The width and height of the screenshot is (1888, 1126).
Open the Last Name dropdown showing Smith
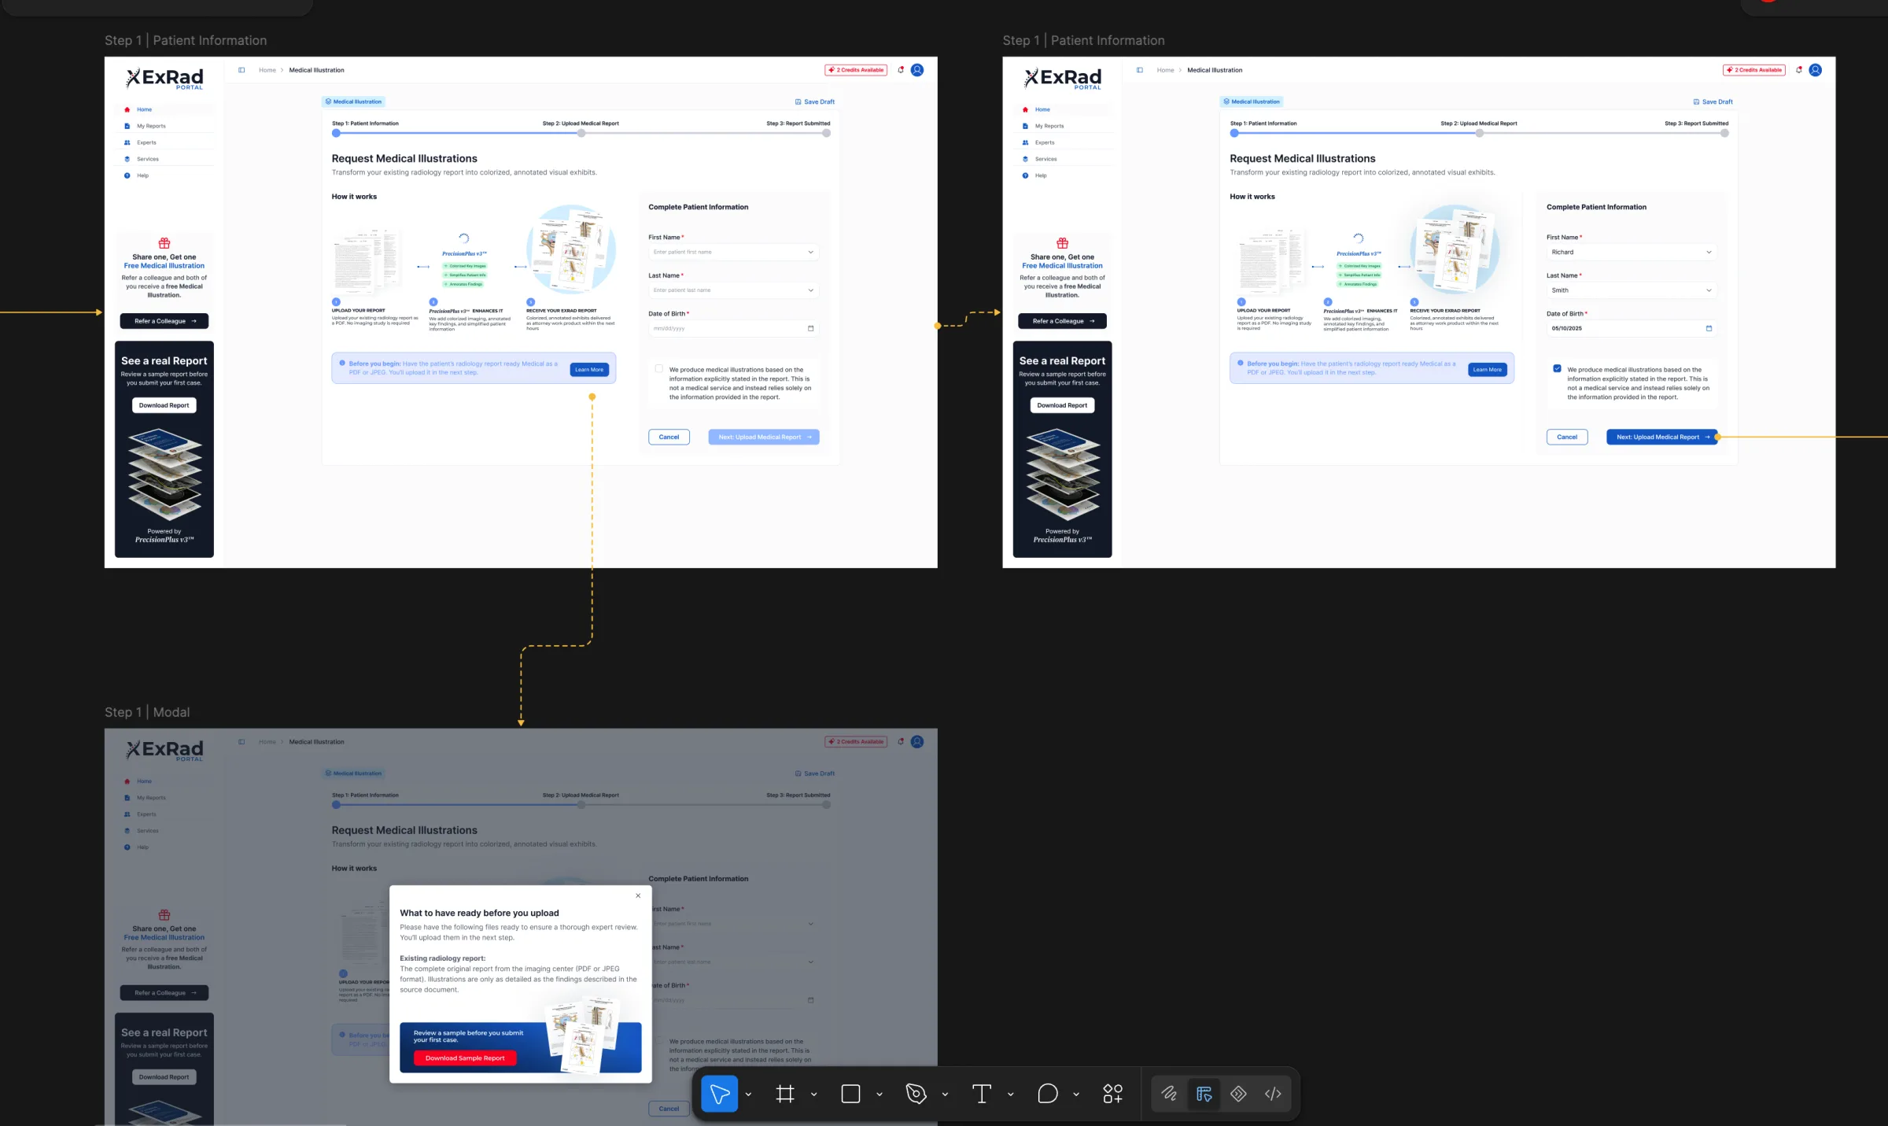(x=1632, y=290)
